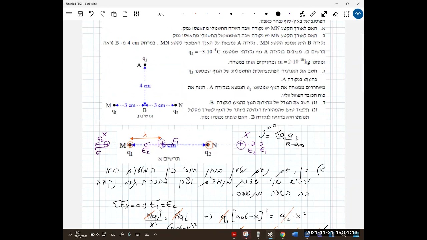Open the Windows Ink pen workspace icon
The height and width of the screenshot is (240, 427).
[x=122, y=234]
